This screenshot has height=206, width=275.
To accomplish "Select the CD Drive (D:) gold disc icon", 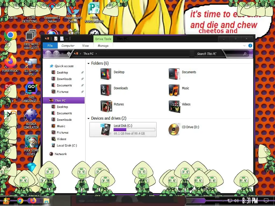I will coord(174,129).
